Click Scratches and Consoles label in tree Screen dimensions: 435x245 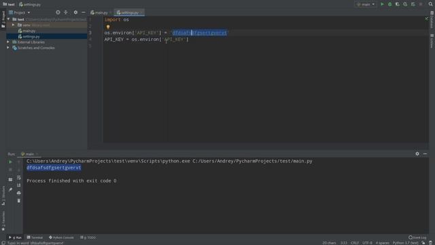click(x=36, y=48)
